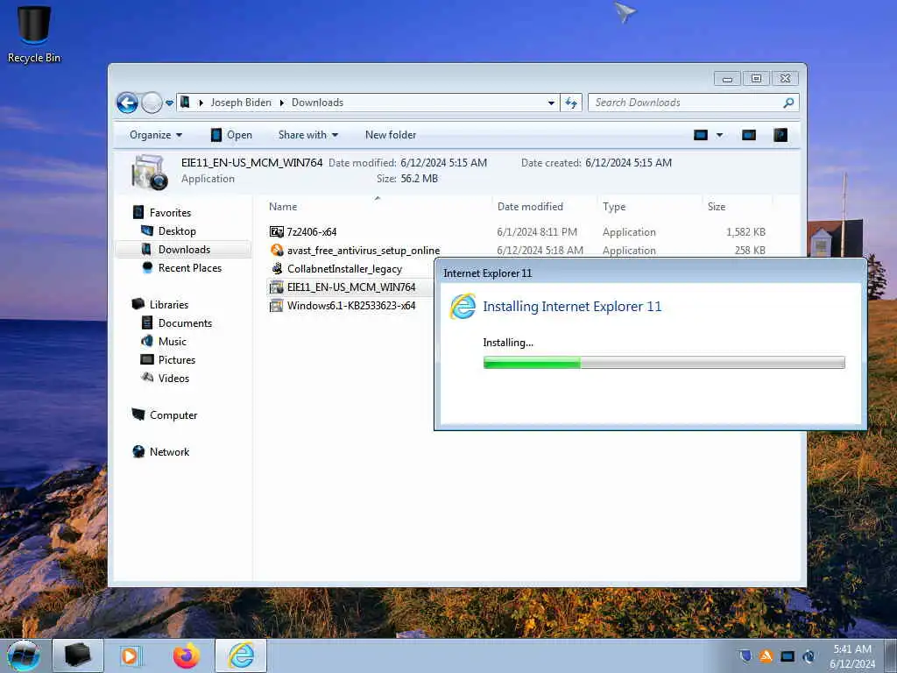Click the 1,582 KB size cell
The height and width of the screenshot is (673, 897).
pyautogui.click(x=745, y=231)
